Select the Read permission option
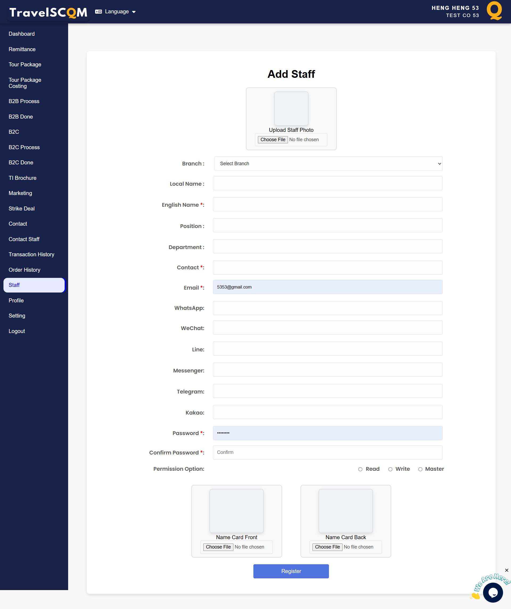The image size is (511, 609). point(360,469)
